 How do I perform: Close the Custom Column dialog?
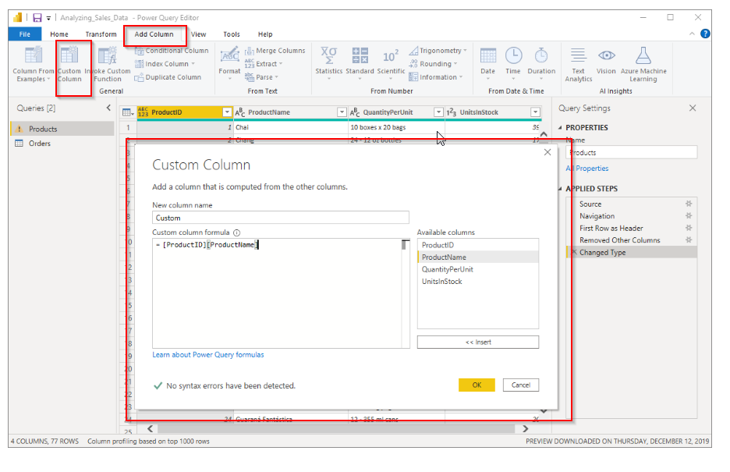547,152
